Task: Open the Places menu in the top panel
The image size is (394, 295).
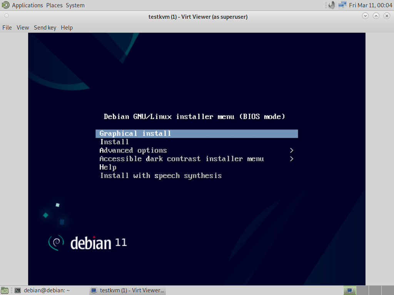Action: tap(54, 5)
